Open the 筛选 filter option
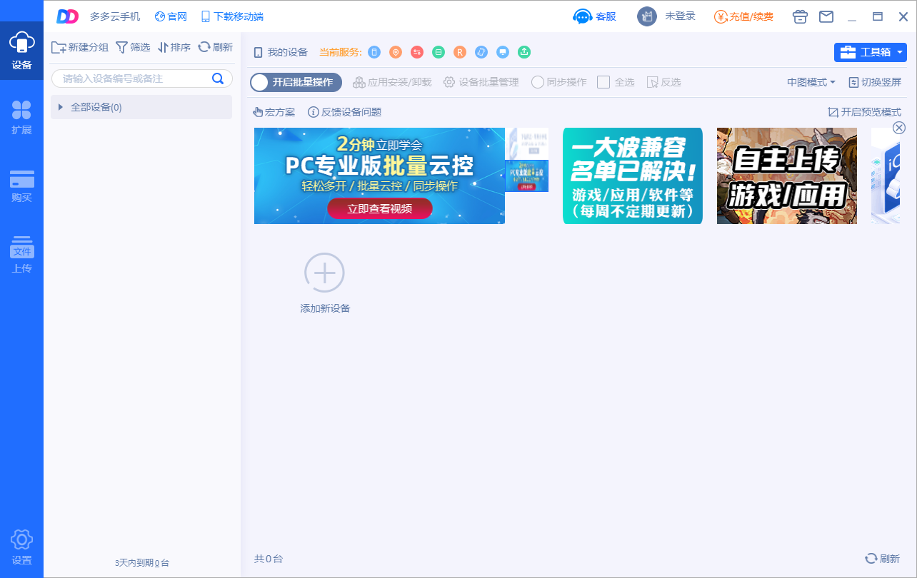Image resolution: width=917 pixels, height=578 pixels. coord(133,47)
